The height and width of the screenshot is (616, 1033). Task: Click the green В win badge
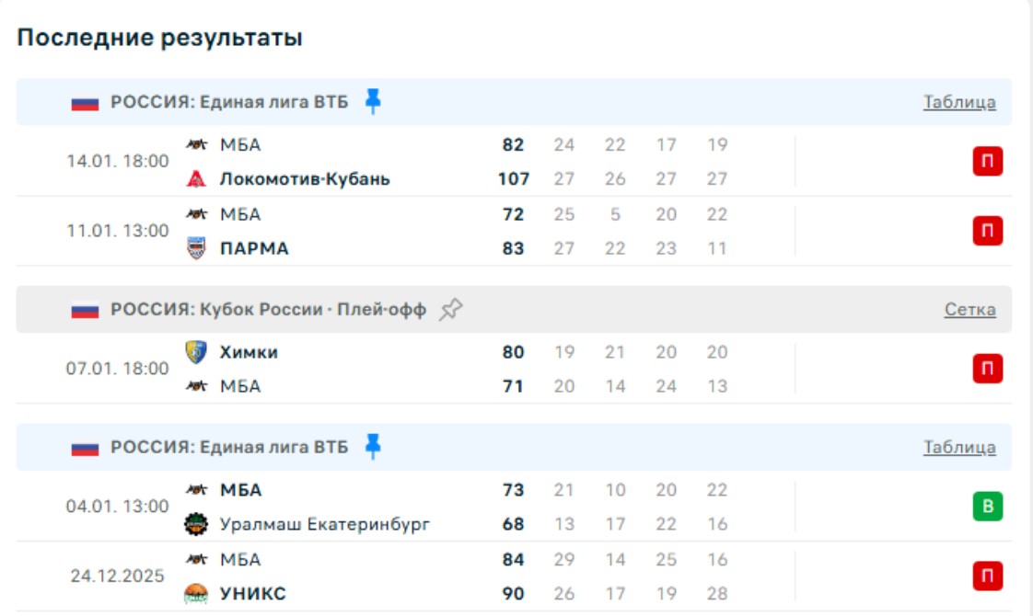988,507
